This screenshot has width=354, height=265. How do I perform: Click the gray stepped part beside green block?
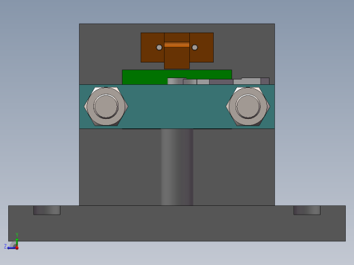219,81
